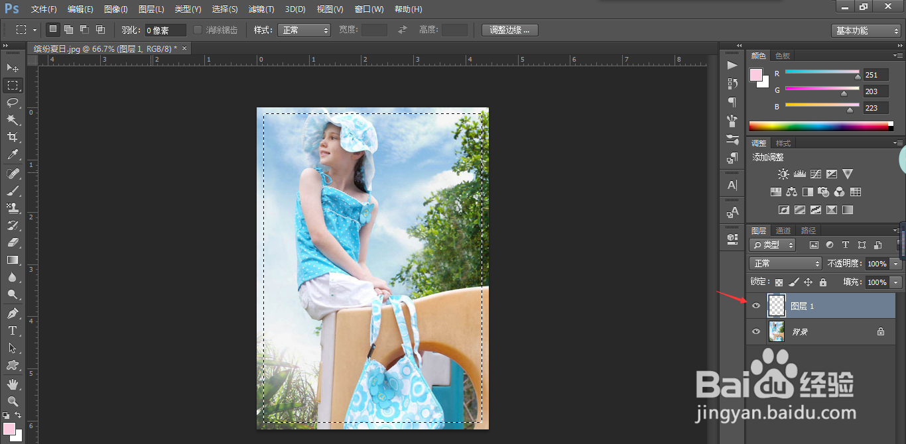Open the layer filter 类型 dropdown
Screen dimensions: 906x444
pos(773,245)
